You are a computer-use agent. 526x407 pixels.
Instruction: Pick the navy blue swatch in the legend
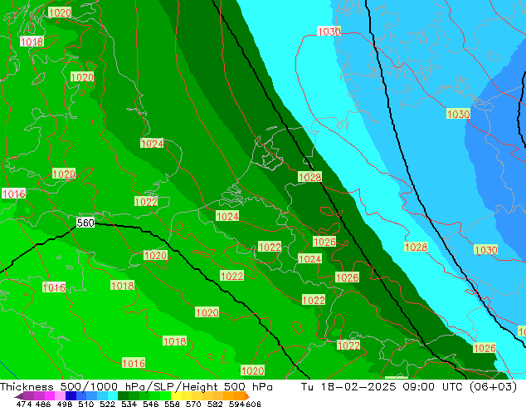pyautogui.click(x=71, y=396)
